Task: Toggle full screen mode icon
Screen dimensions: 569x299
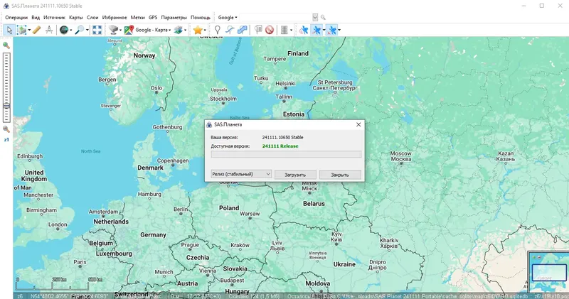Action: [x=97, y=30]
